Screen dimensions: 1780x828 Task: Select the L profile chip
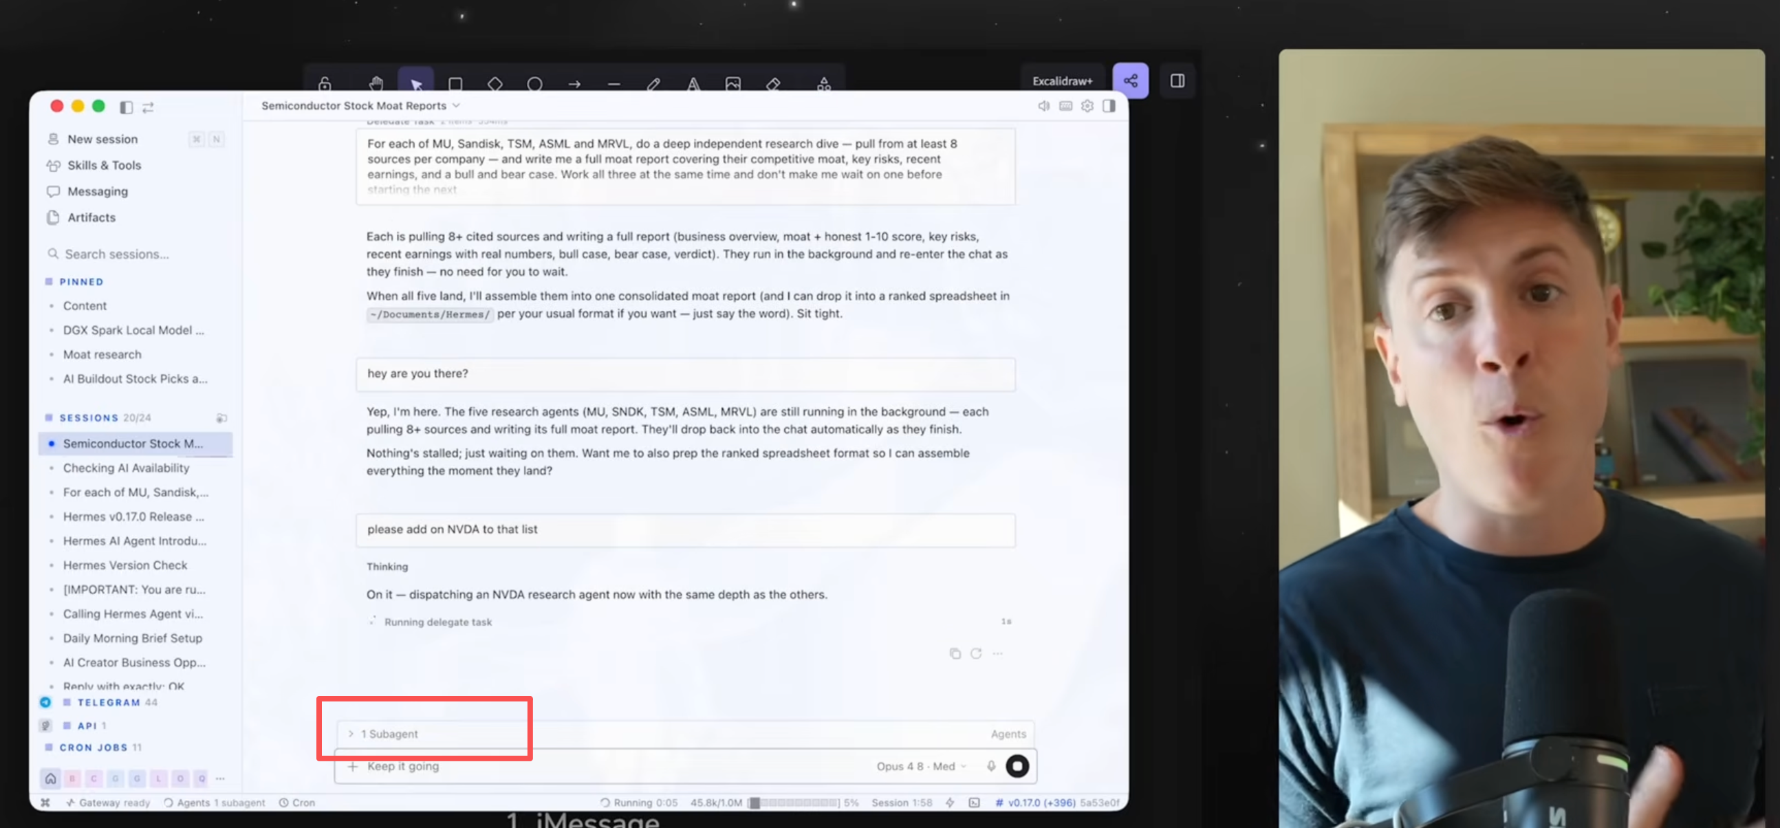pyautogui.click(x=158, y=779)
